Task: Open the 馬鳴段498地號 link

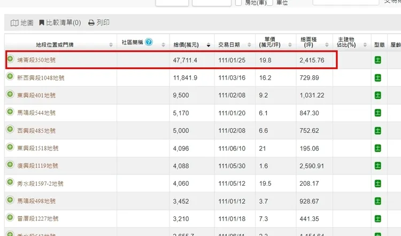Action: [36, 201]
